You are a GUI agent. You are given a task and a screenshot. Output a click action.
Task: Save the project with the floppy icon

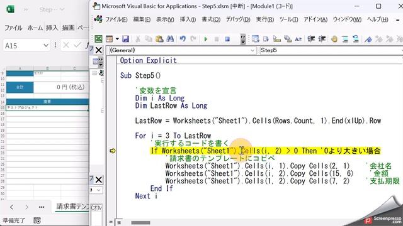click(x=125, y=39)
